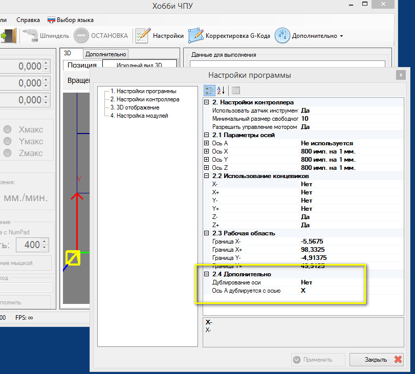415x374 pixels.
Task: Click the 400 speed input field
Action: point(29,245)
